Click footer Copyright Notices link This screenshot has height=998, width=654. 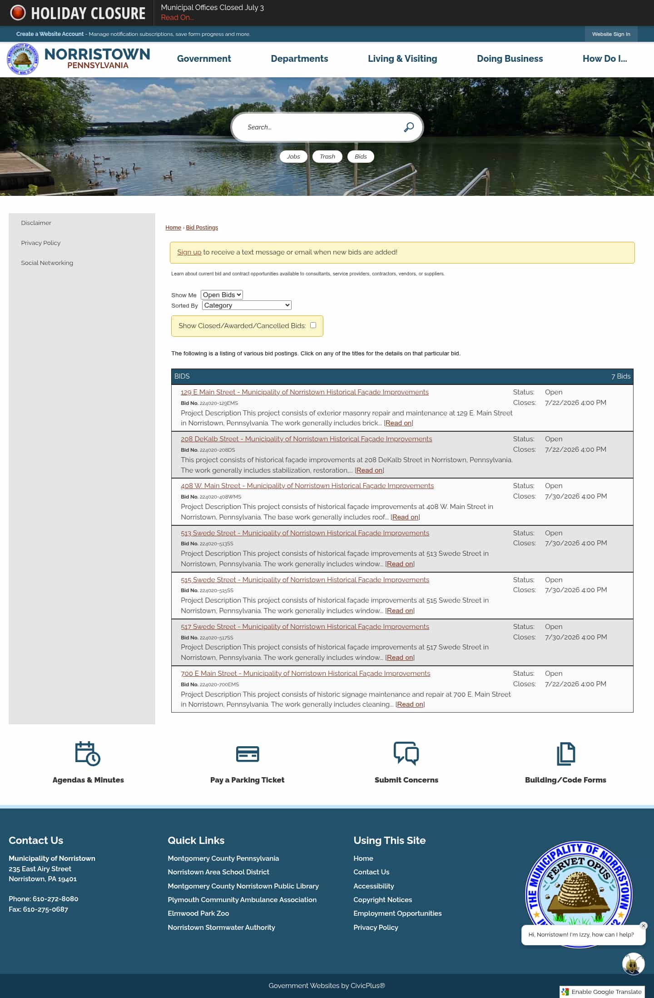(382, 900)
